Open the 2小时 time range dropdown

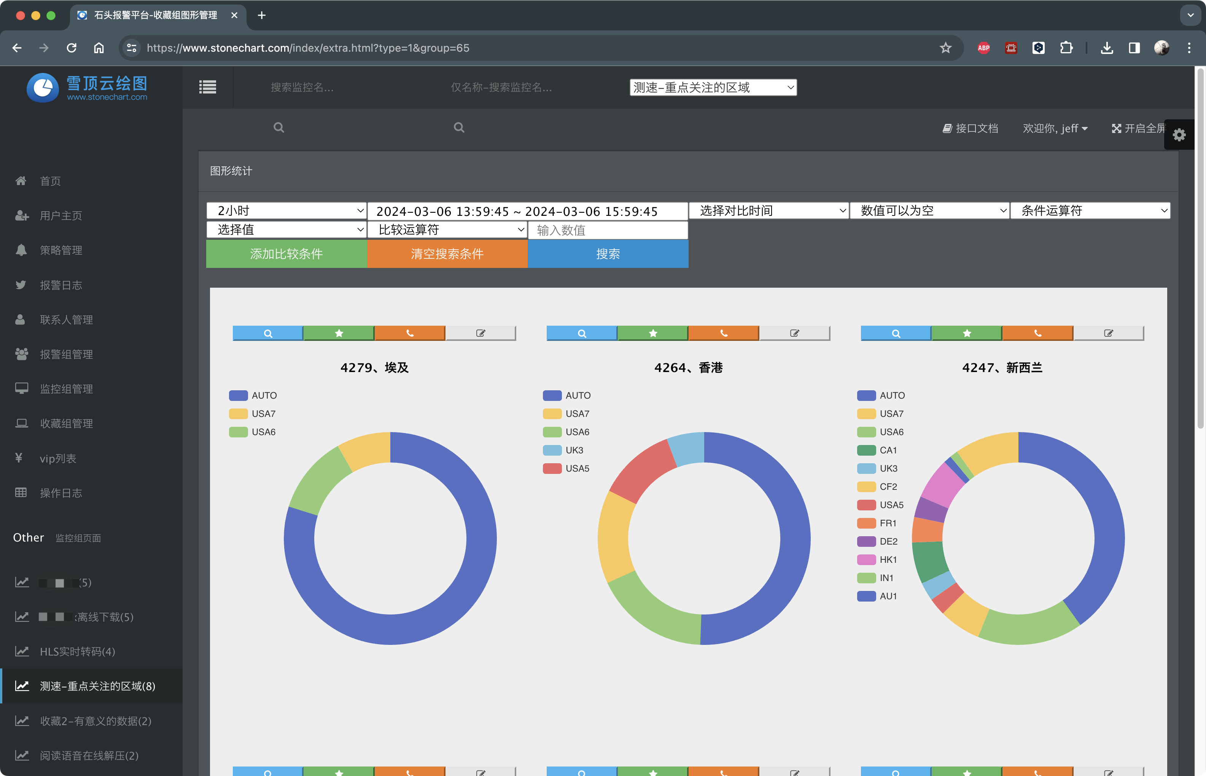(x=286, y=211)
